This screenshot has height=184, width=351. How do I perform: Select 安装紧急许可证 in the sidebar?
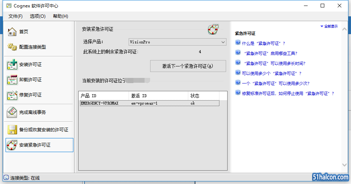(39, 145)
